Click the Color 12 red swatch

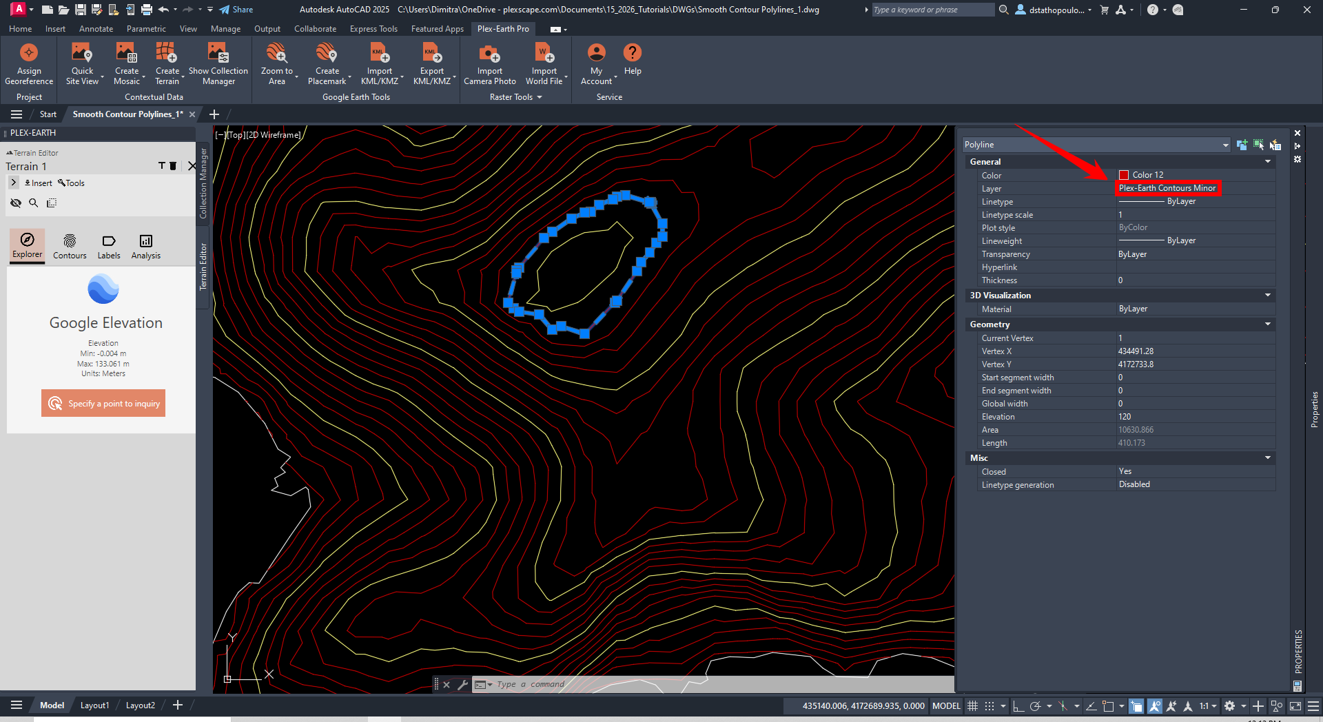1124,175
